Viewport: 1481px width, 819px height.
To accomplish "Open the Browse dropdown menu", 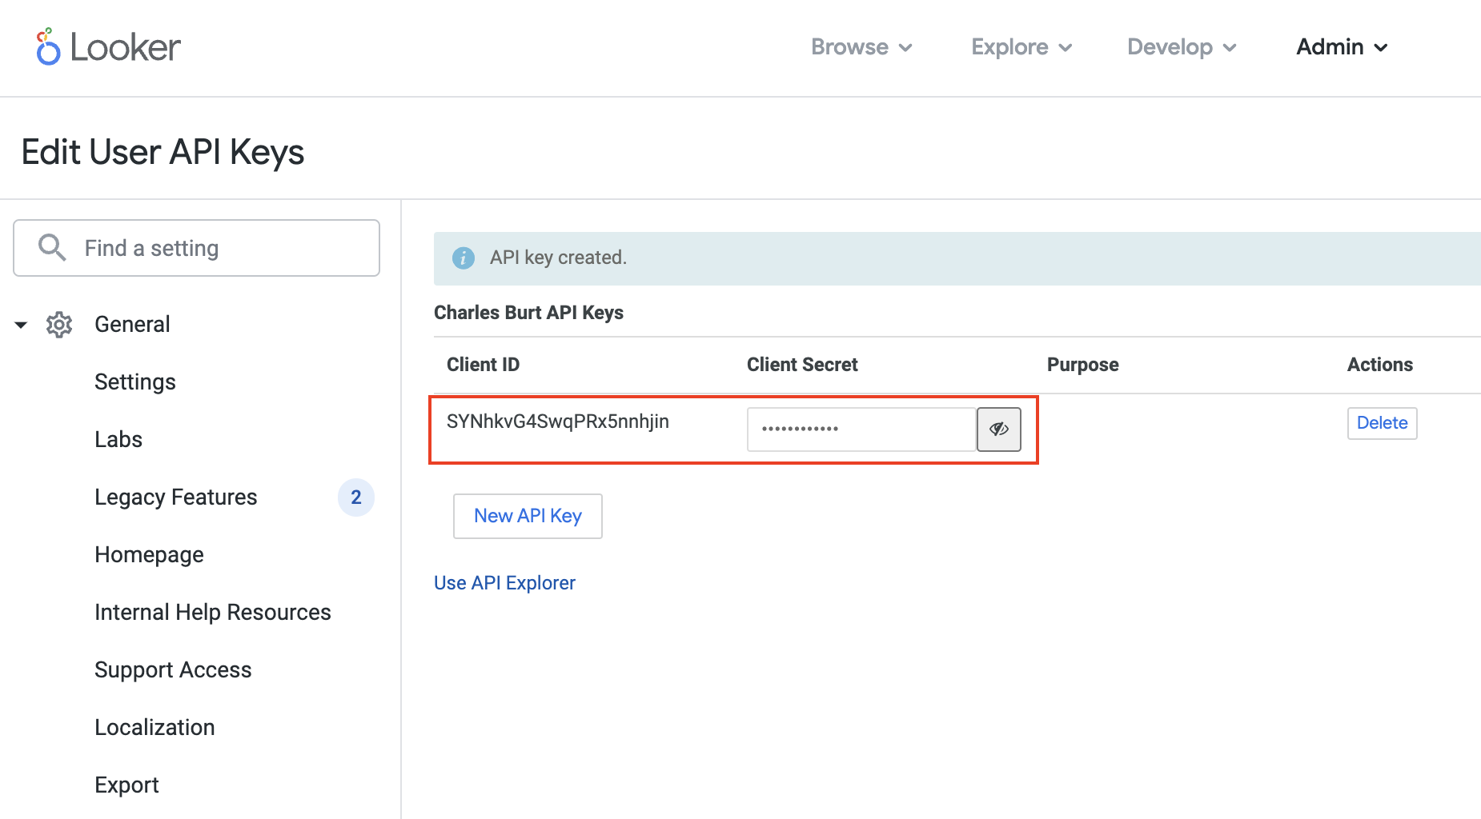I will pyautogui.click(x=861, y=47).
